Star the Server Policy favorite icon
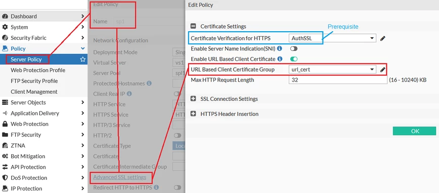The height and width of the screenshot is (193, 439). coord(82,59)
